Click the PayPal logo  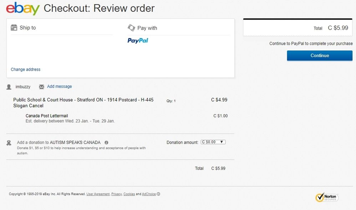pyautogui.click(x=138, y=41)
